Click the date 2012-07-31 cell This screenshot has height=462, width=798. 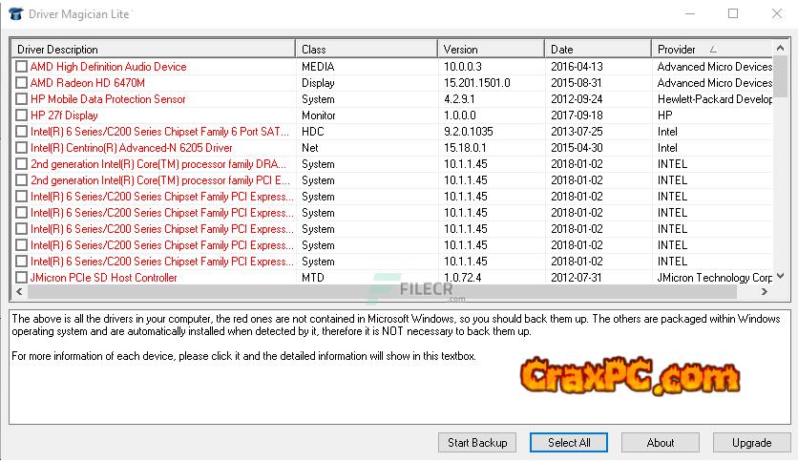(x=577, y=278)
